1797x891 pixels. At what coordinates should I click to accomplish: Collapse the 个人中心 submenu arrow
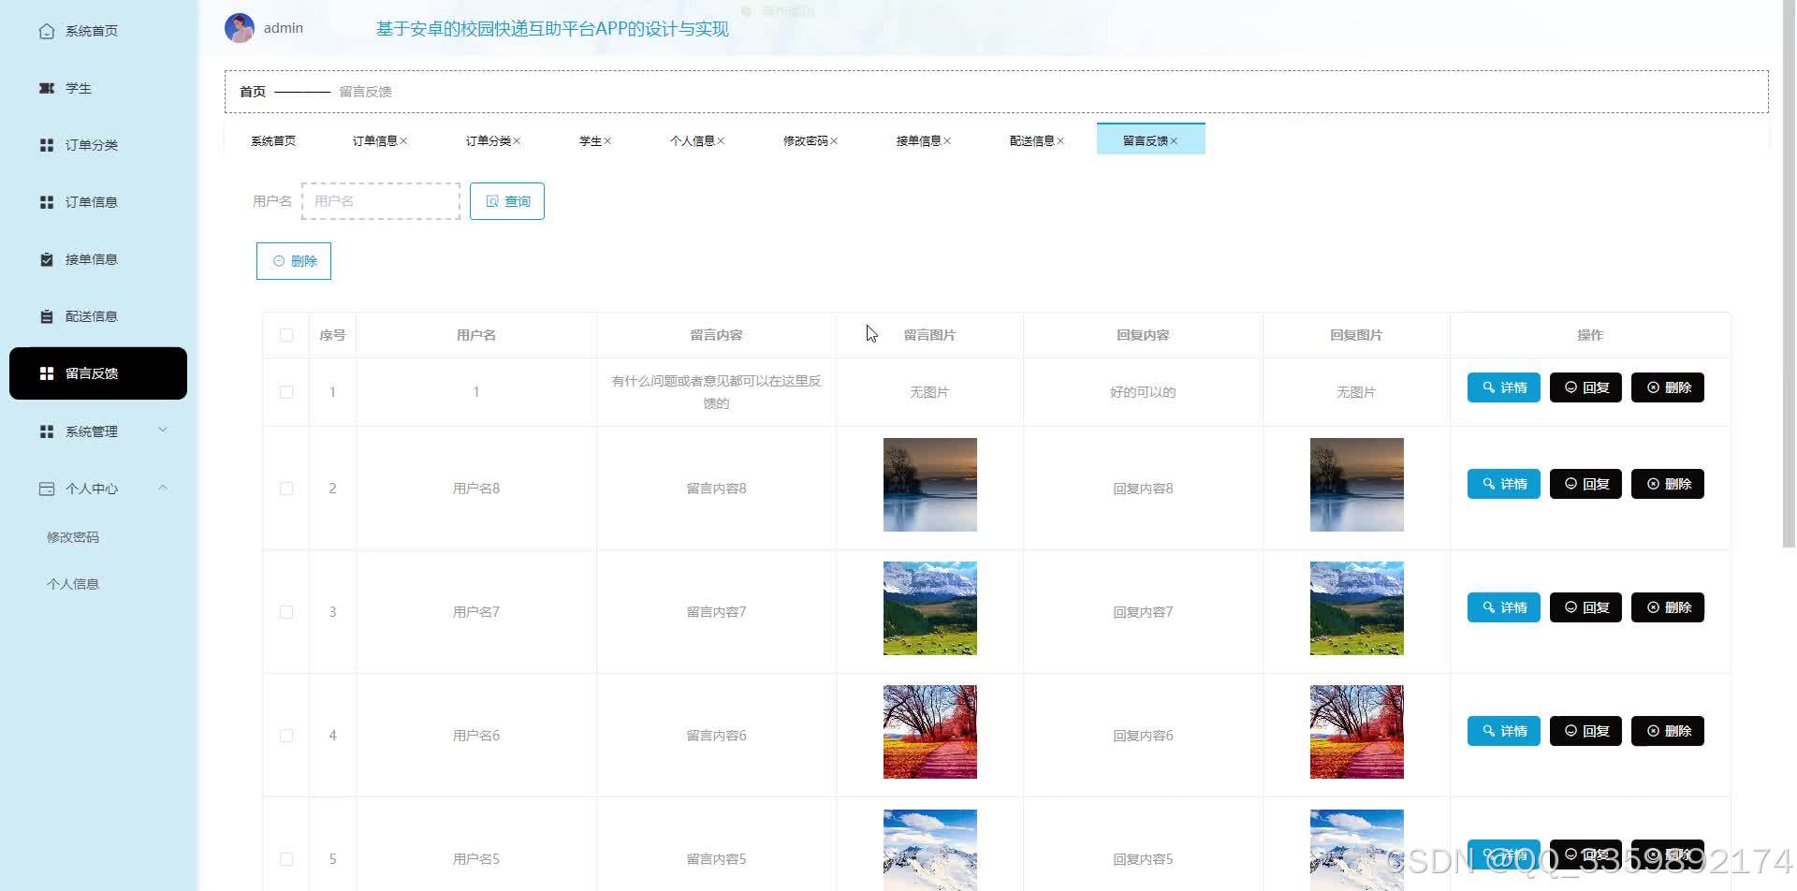163,488
